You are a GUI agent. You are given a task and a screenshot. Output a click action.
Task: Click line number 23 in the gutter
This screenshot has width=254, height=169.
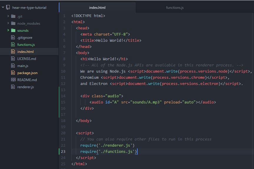63,151
